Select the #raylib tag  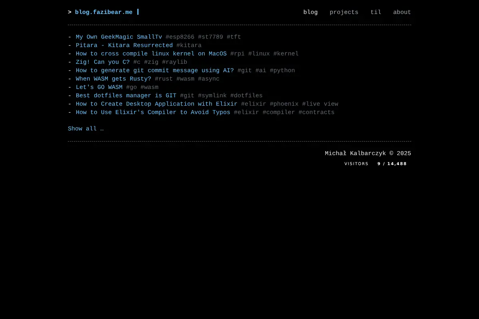point(174,62)
